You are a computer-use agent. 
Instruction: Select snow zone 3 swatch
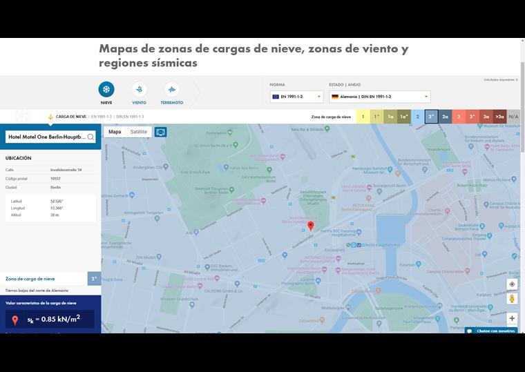pos(459,117)
